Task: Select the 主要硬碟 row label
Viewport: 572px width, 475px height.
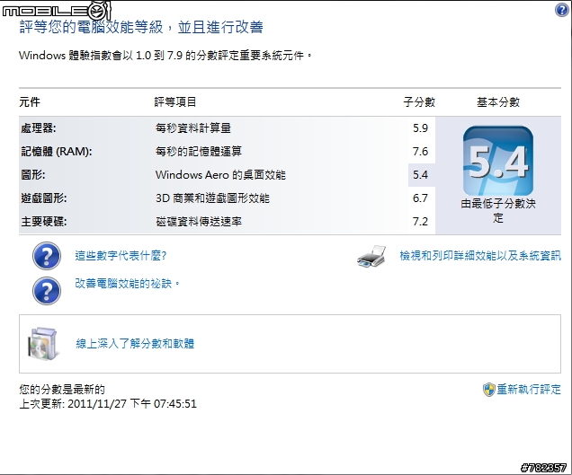Action: (44, 222)
